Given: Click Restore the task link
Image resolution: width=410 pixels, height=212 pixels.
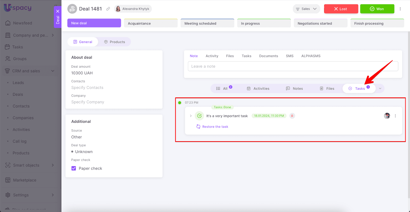Looking at the screenshot, I should click(x=215, y=127).
